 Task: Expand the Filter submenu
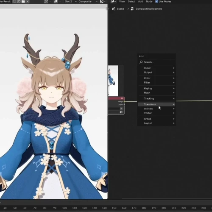[x=156, y=83]
